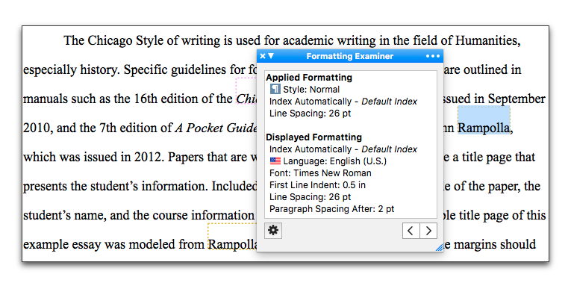Viewport: 571px width, 286px height.
Task: Click Paragraph Spacing After: 2 pt entry
Action: click(x=331, y=209)
